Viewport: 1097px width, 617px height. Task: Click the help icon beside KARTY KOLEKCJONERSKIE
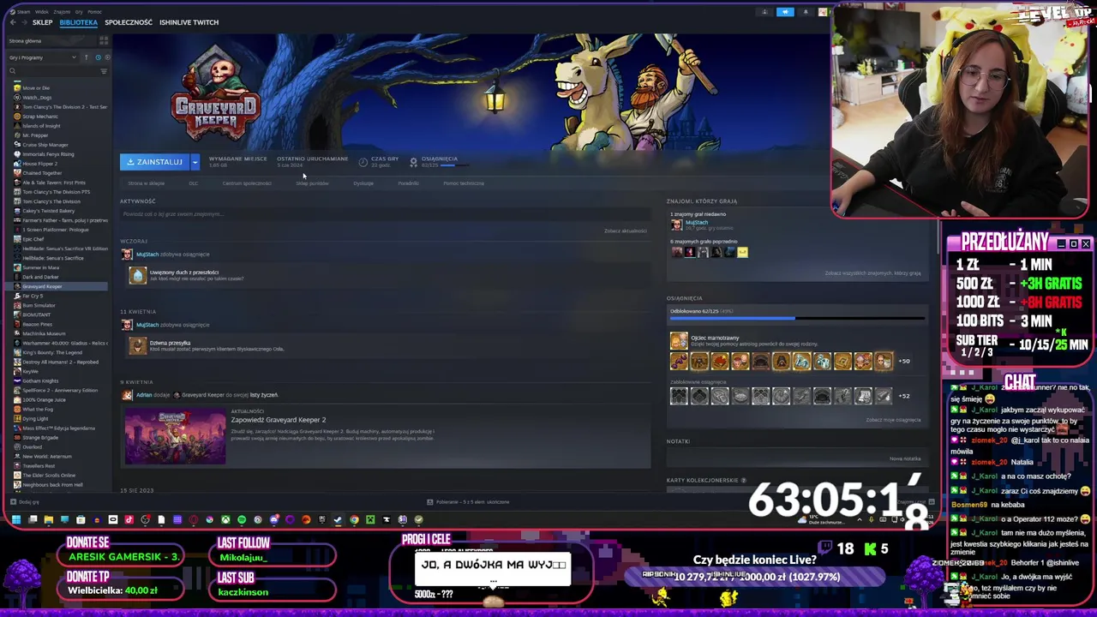[x=743, y=480]
